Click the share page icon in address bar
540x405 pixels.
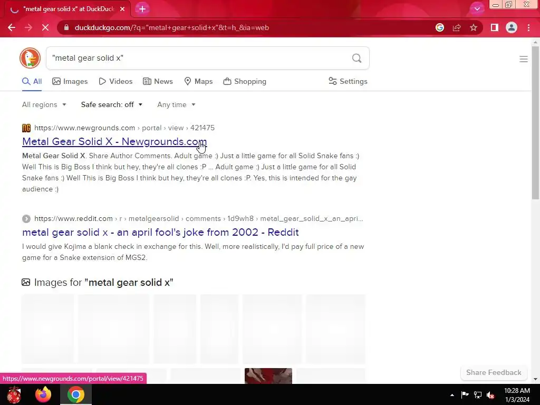(x=457, y=27)
